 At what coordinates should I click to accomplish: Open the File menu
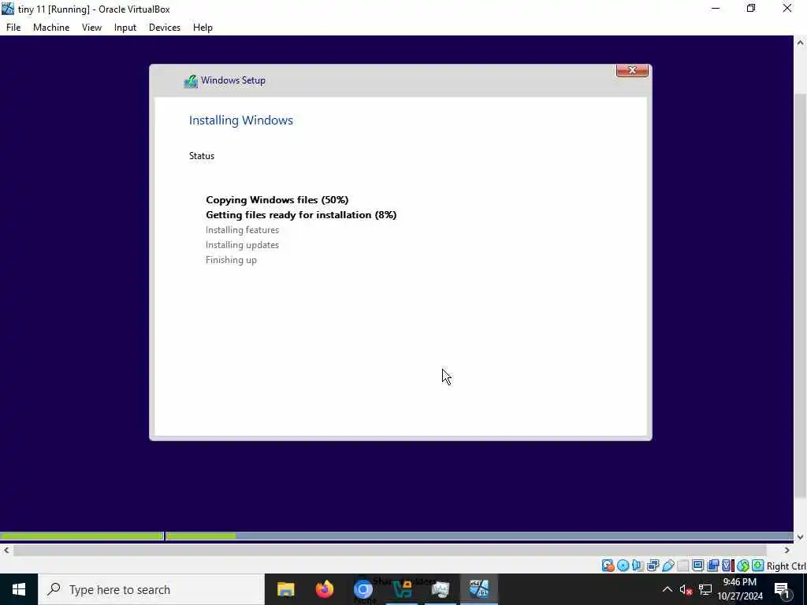[13, 28]
